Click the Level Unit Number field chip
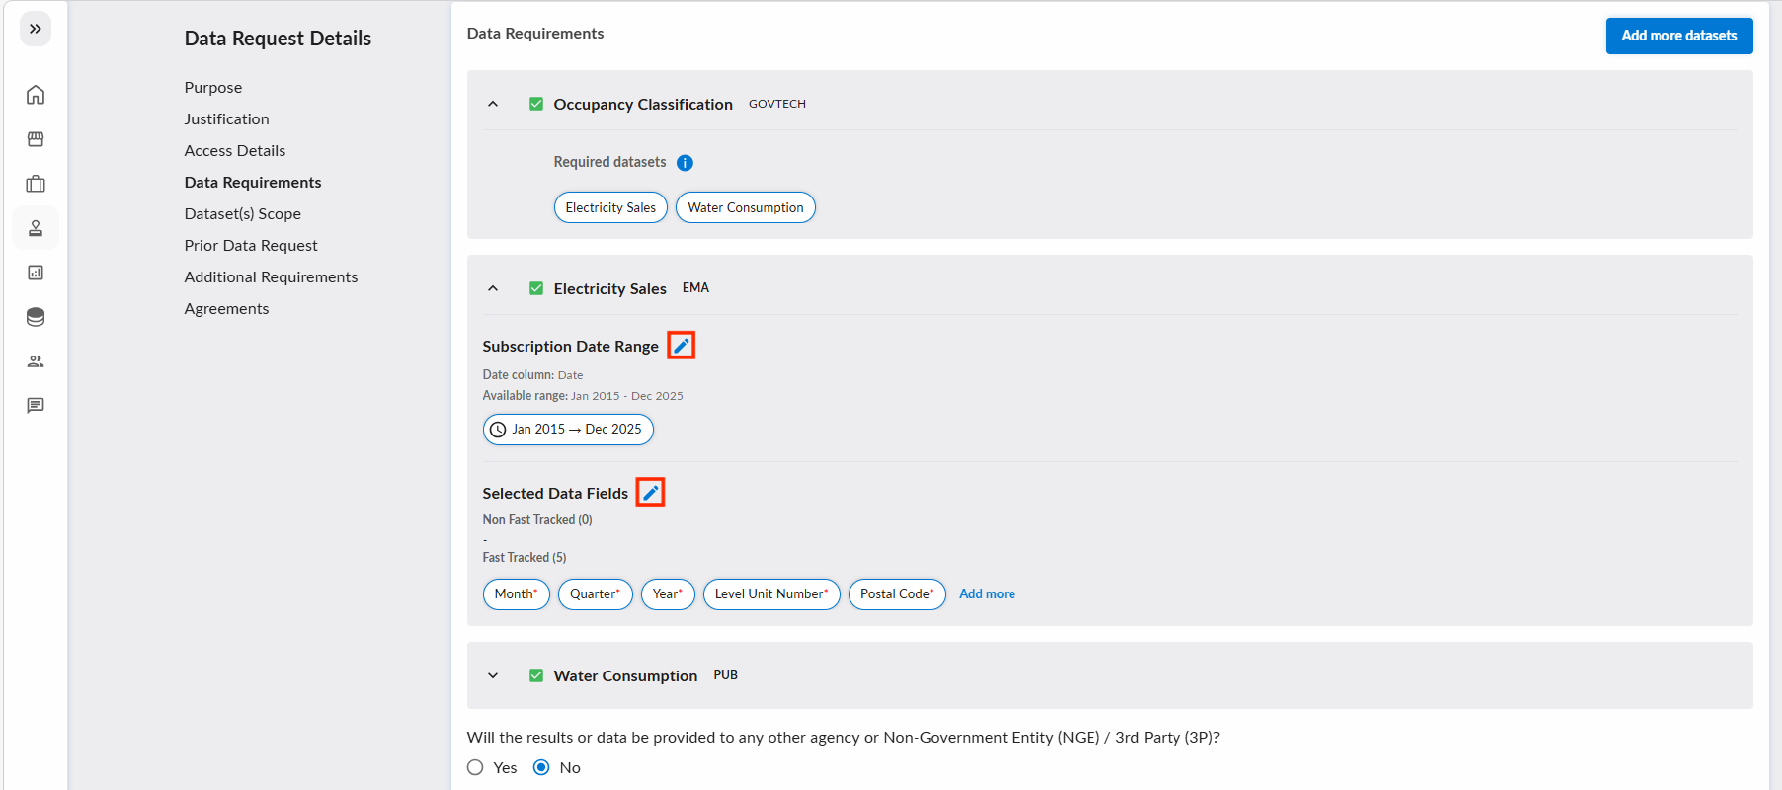The image size is (1782, 790). click(x=771, y=593)
